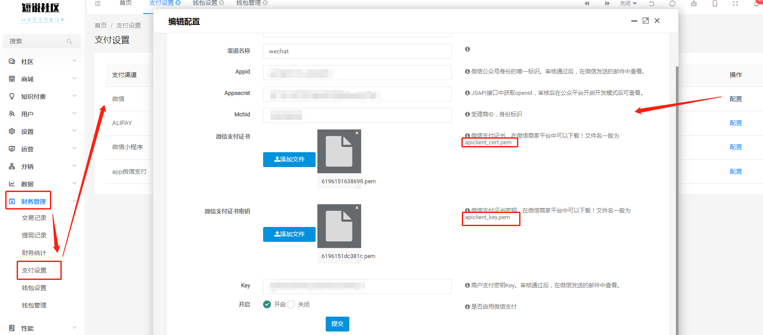
Task: Click the info icon beside 渠道名称 field
Action: [468, 49]
